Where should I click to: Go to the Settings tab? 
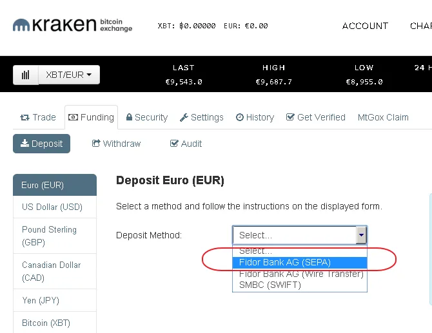click(201, 117)
